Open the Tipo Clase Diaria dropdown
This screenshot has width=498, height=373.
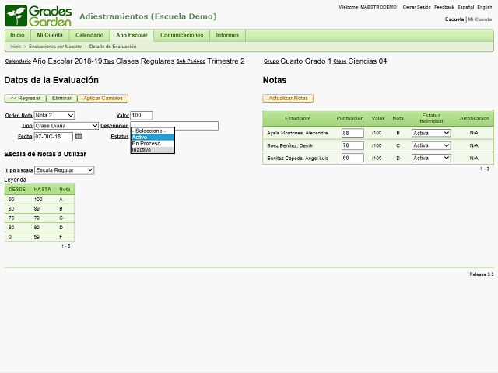tap(66, 126)
